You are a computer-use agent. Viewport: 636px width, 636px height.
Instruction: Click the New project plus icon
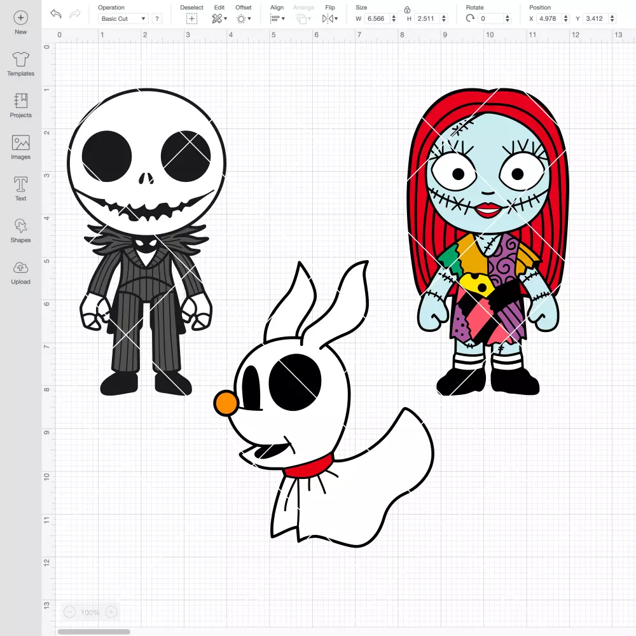21,18
